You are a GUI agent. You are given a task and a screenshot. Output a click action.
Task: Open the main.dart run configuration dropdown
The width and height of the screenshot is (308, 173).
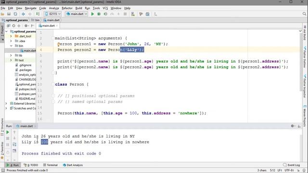click(77, 14)
